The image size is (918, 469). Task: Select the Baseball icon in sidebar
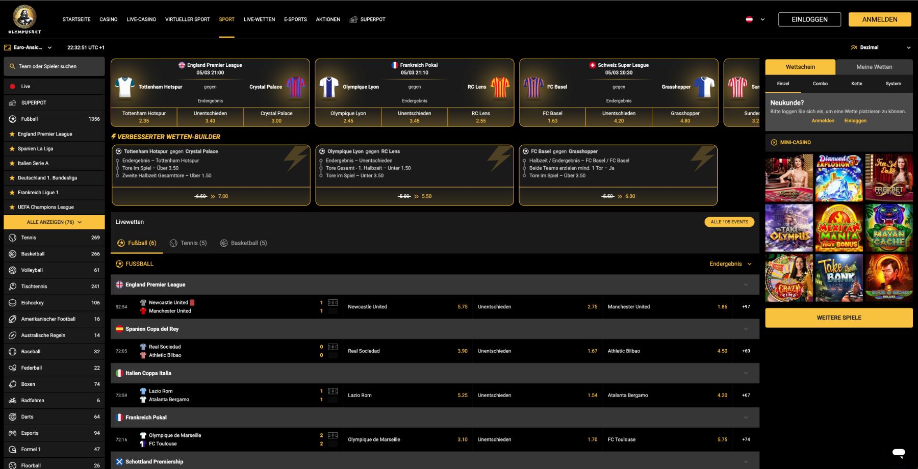pos(13,352)
